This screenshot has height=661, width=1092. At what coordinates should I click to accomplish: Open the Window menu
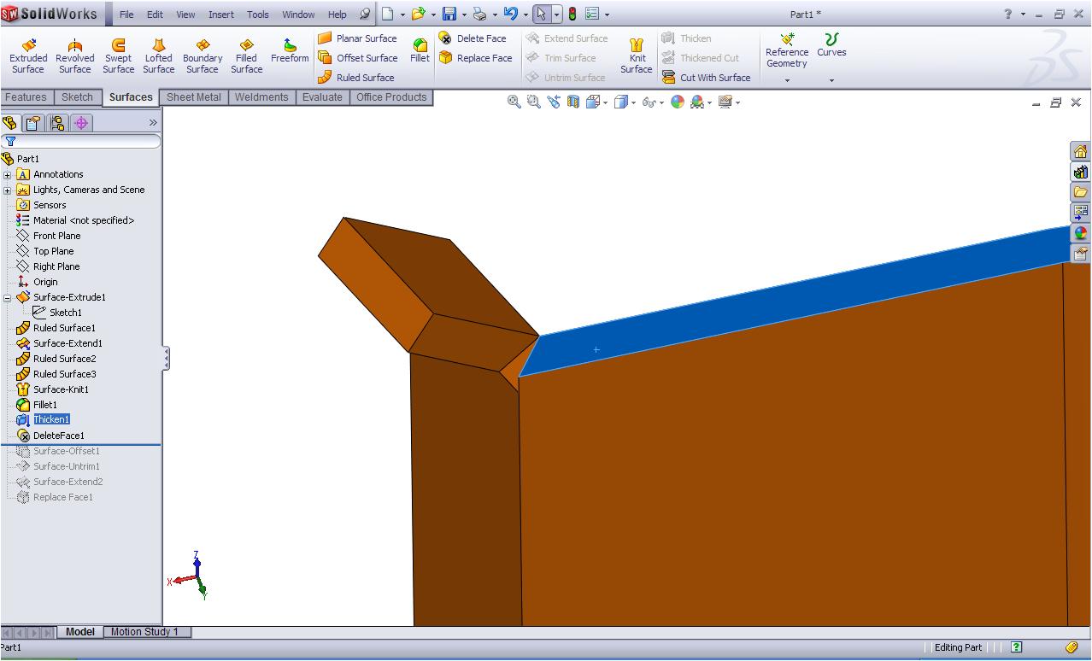[x=298, y=15]
